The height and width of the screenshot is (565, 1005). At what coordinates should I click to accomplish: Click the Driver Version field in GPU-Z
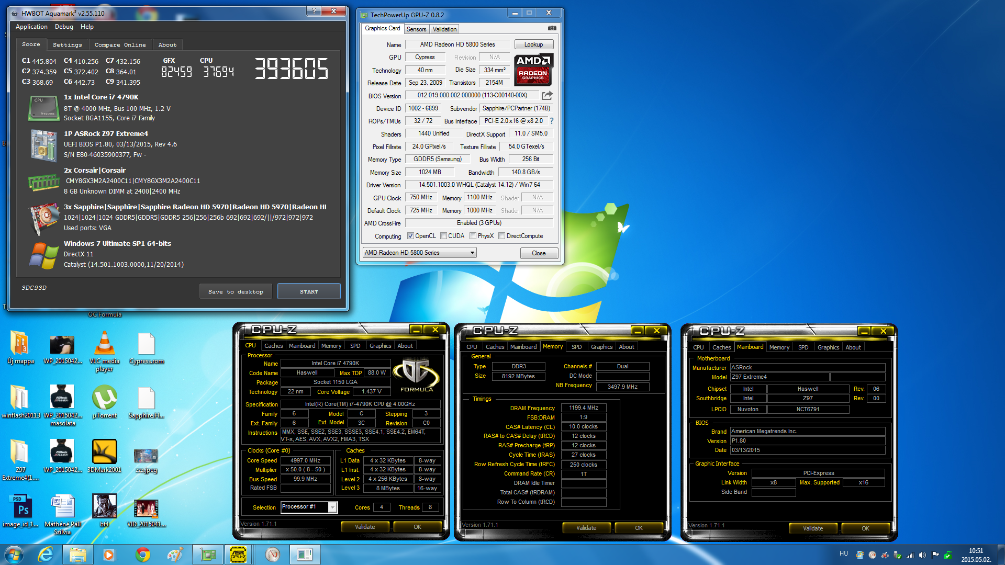pos(479,185)
